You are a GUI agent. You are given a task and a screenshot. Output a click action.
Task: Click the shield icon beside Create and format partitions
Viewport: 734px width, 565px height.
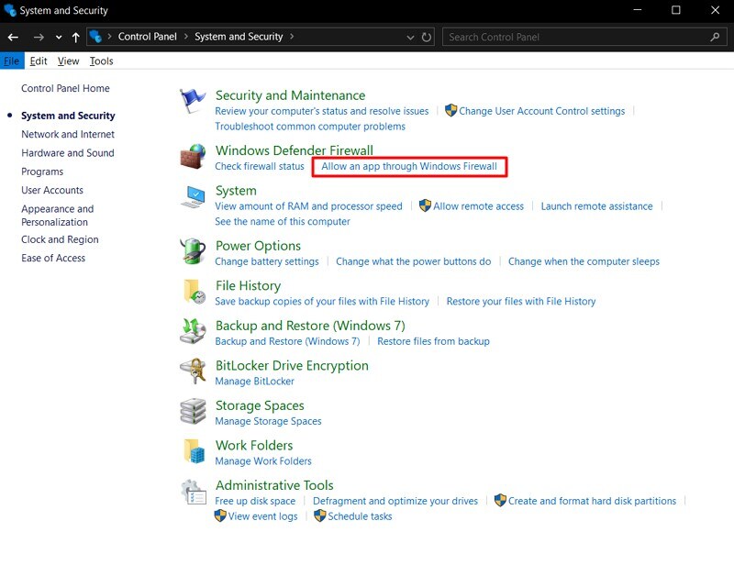coord(500,500)
